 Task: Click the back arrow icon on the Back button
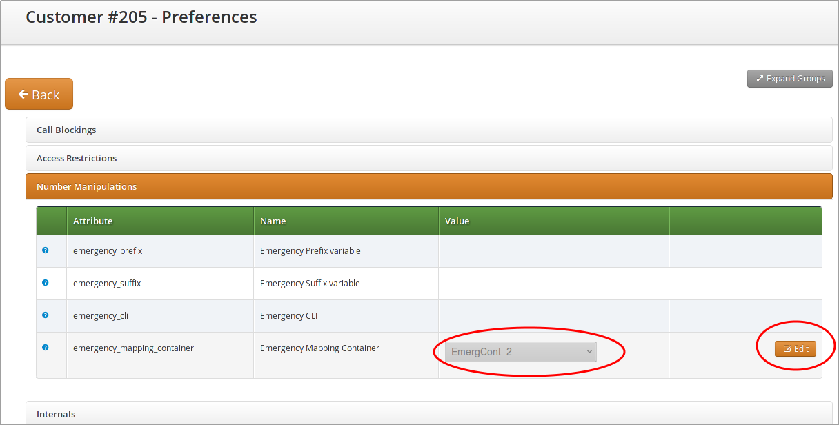click(23, 94)
